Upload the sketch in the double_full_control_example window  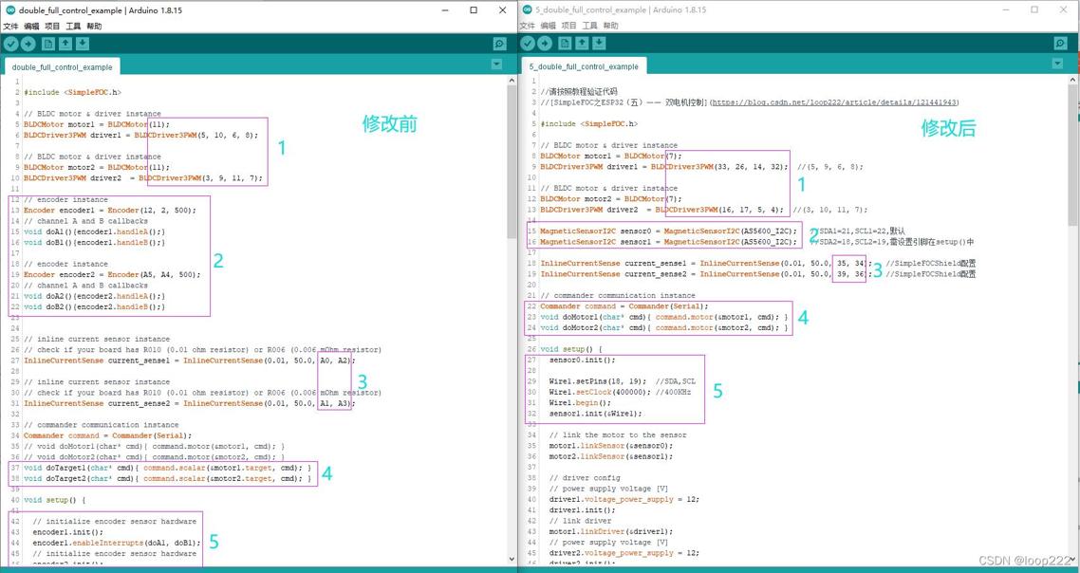[x=28, y=44]
